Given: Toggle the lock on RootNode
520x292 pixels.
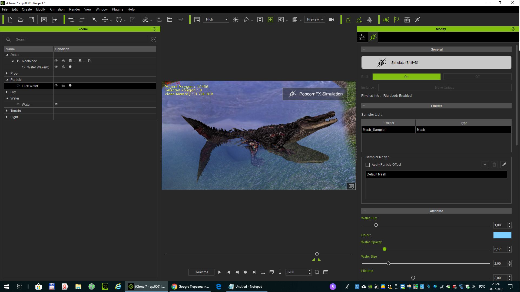Looking at the screenshot, I should pyautogui.click(x=63, y=61).
